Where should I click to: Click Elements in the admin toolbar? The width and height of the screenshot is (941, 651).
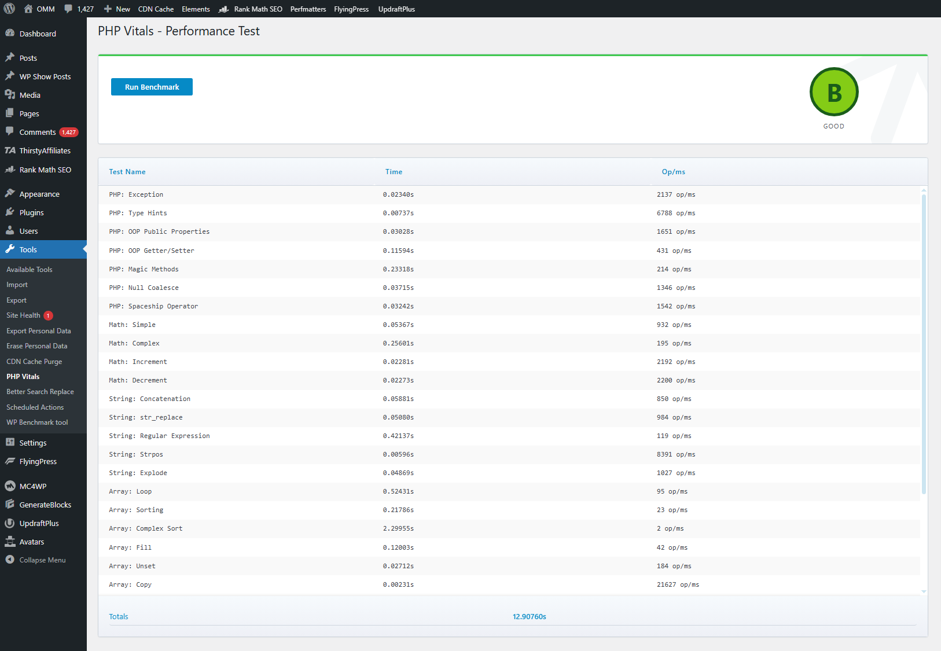[196, 9]
